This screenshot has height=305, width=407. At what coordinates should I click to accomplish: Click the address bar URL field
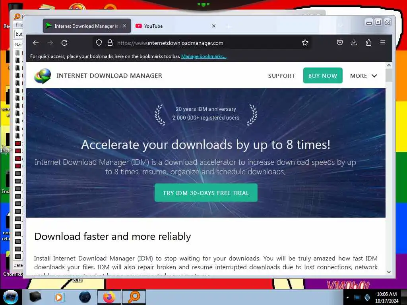tap(202, 43)
